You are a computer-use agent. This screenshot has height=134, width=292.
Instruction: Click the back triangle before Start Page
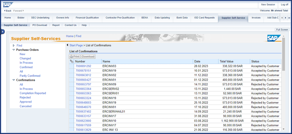(67, 45)
